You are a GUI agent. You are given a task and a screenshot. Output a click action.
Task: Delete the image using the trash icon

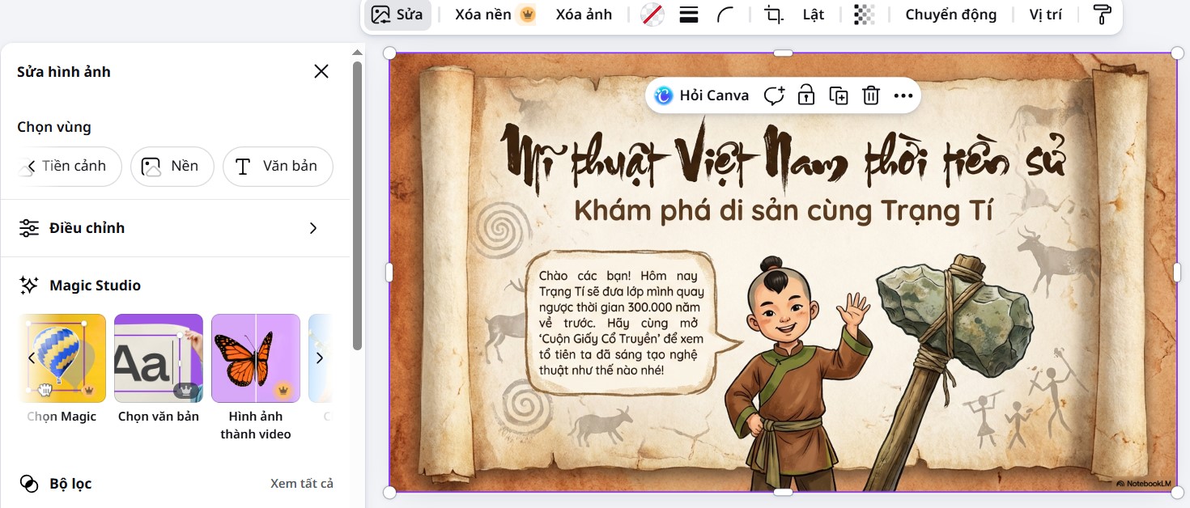coord(870,95)
